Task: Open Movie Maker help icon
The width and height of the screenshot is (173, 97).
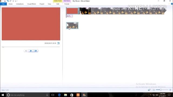Action: click(x=172, y=4)
